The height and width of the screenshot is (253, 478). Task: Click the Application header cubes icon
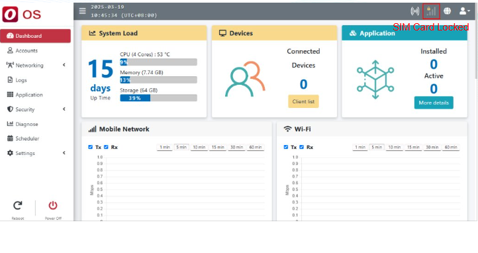(353, 33)
